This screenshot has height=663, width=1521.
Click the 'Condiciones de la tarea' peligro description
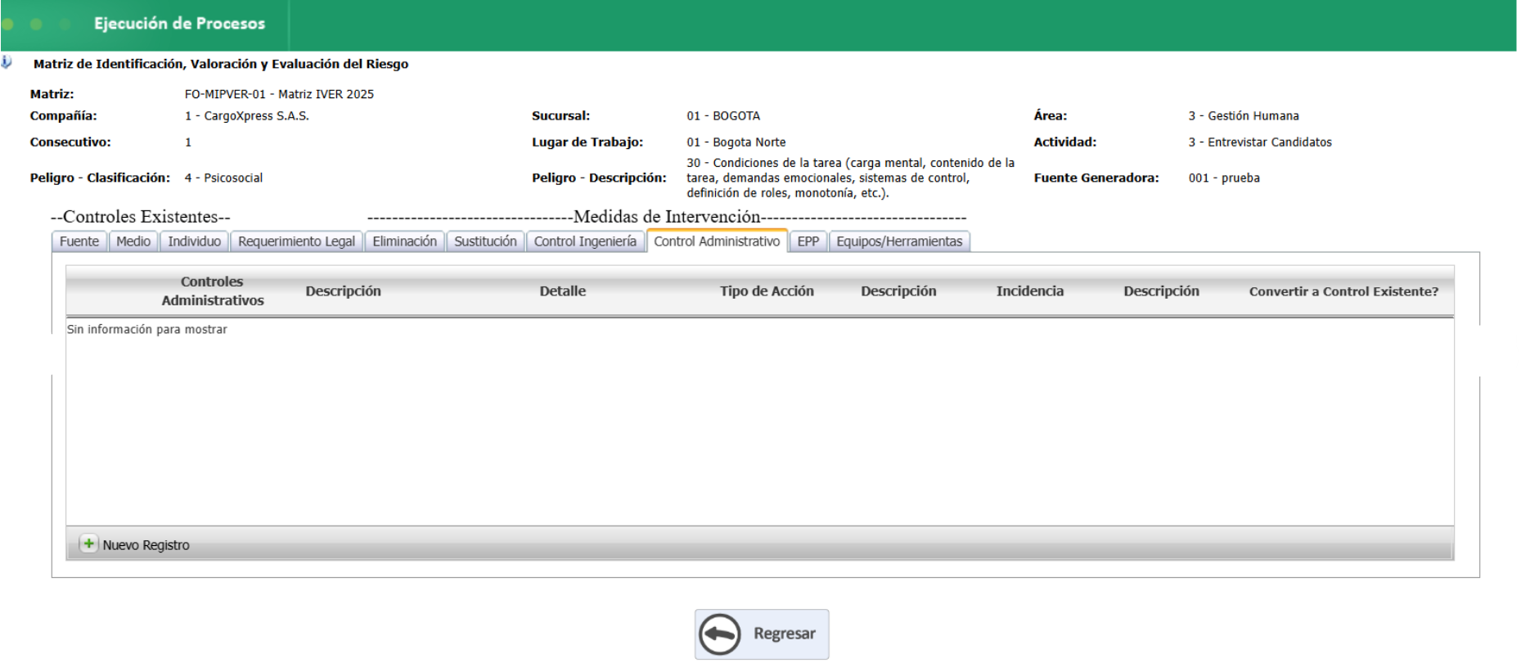click(850, 178)
